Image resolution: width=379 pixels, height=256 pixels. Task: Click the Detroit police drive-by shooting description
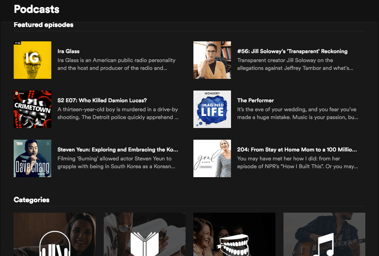(118, 113)
